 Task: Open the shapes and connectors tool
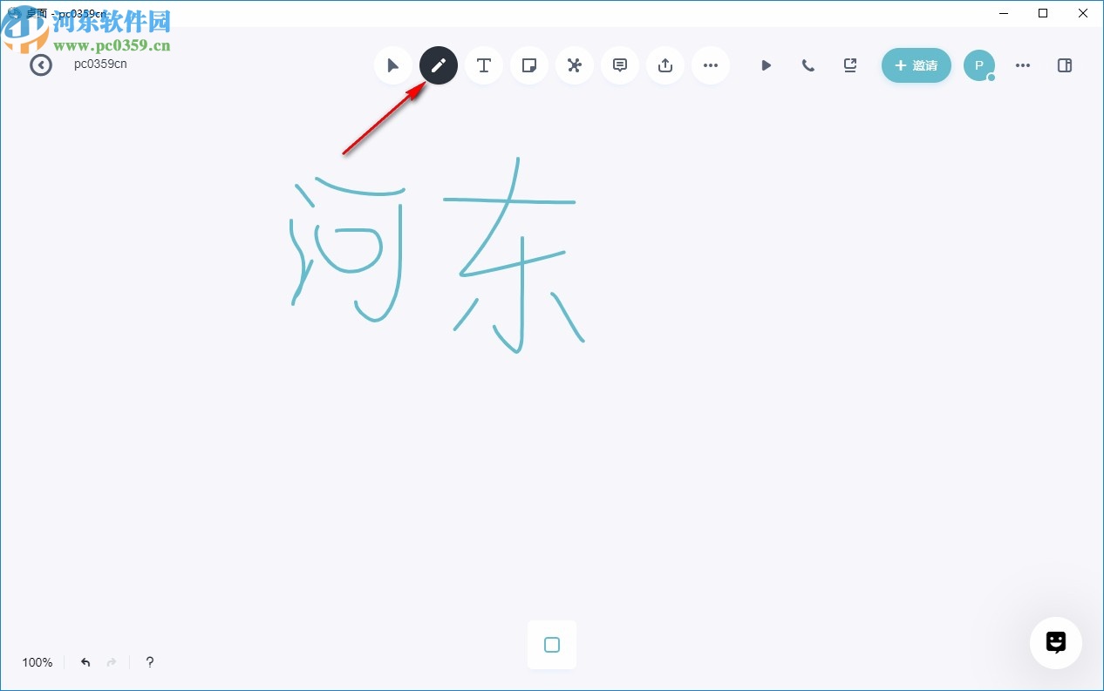[x=575, y=64]
